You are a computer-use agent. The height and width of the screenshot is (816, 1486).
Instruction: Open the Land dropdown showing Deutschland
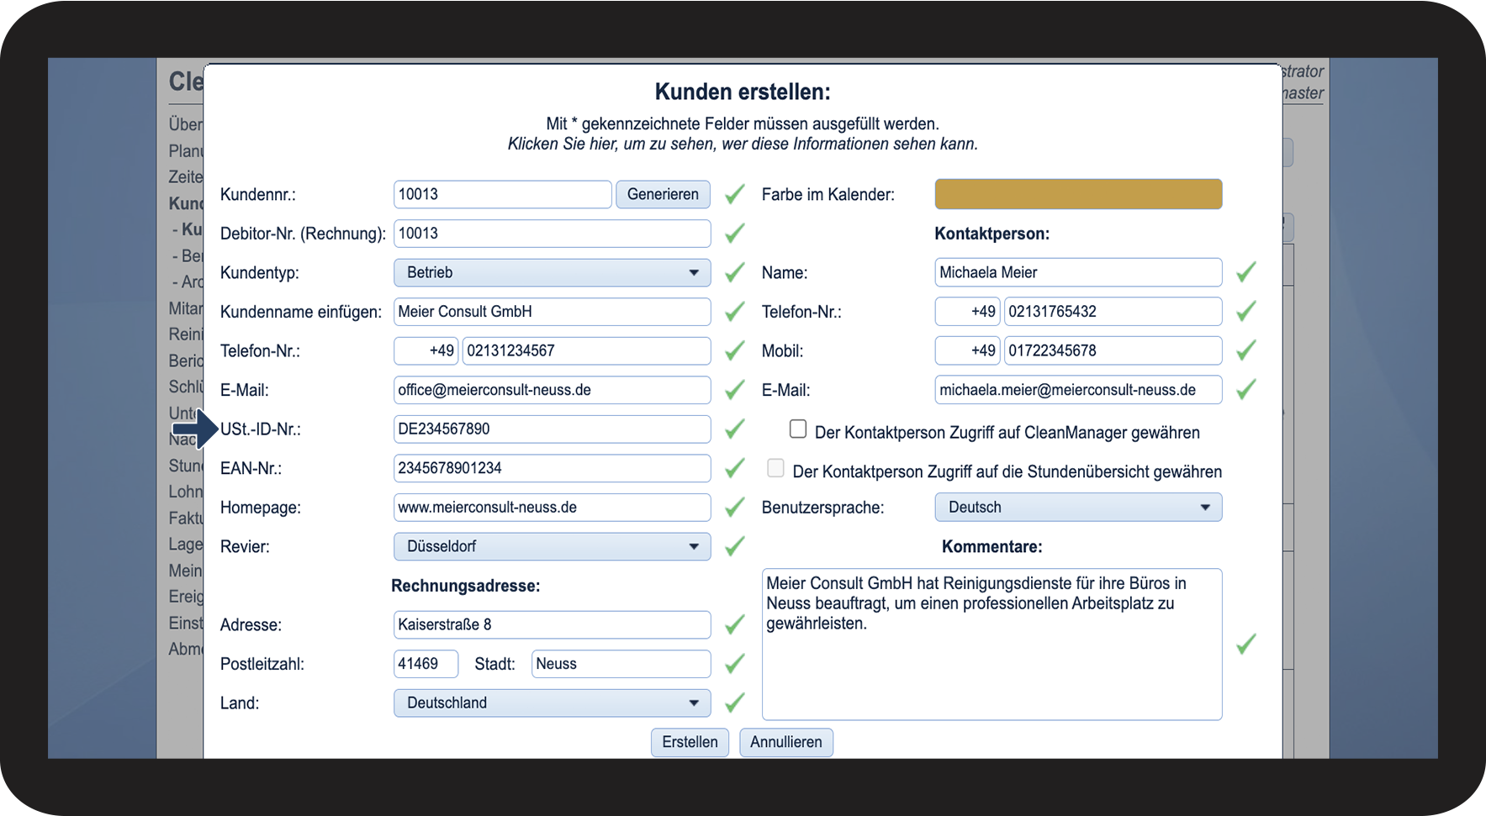(x=552, y=703)
